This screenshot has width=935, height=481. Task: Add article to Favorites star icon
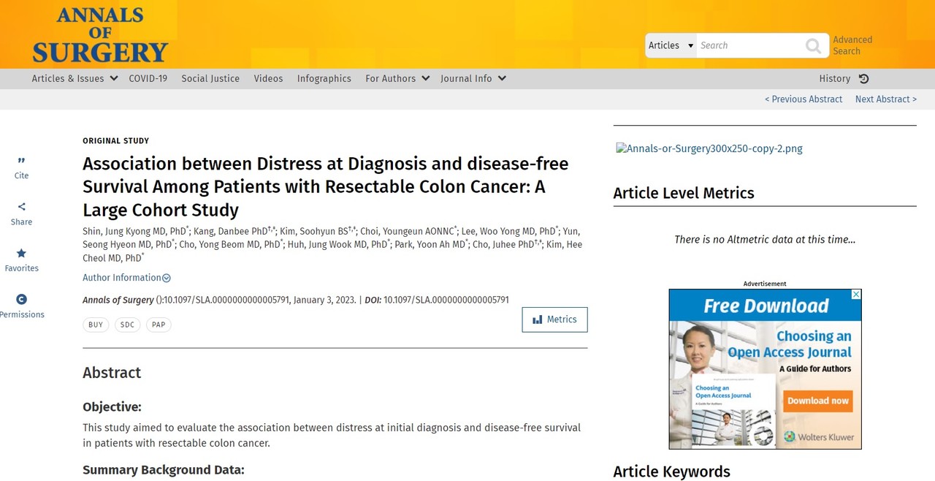point(21,254)
